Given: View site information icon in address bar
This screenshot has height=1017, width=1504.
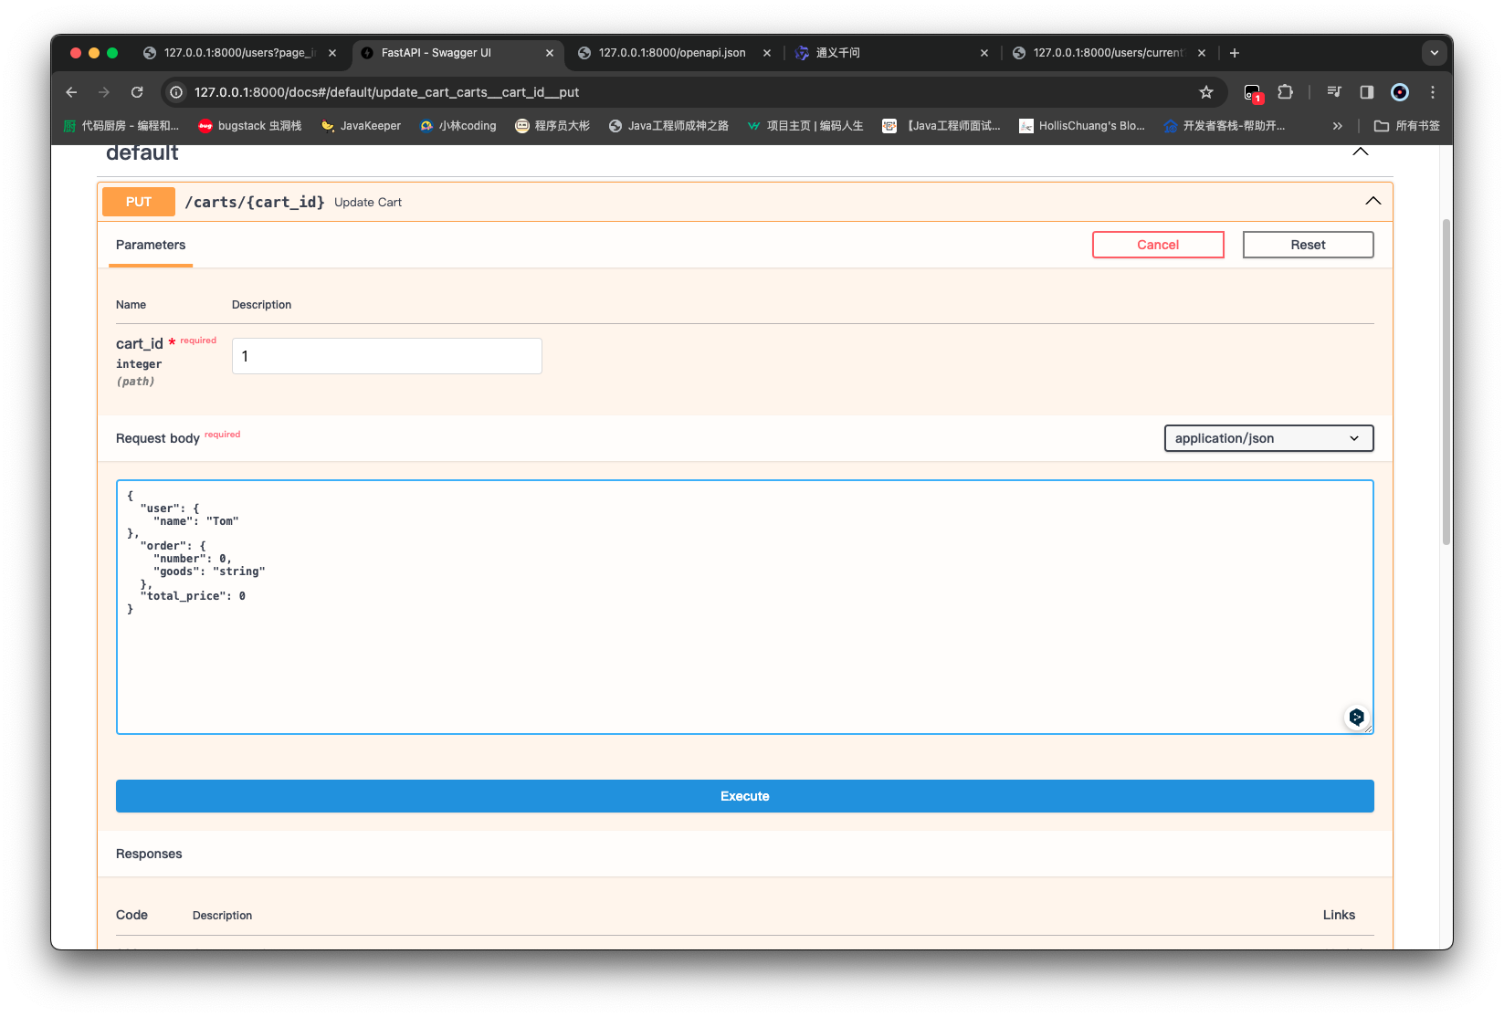Looking at the screenshot, I should 176,92.
